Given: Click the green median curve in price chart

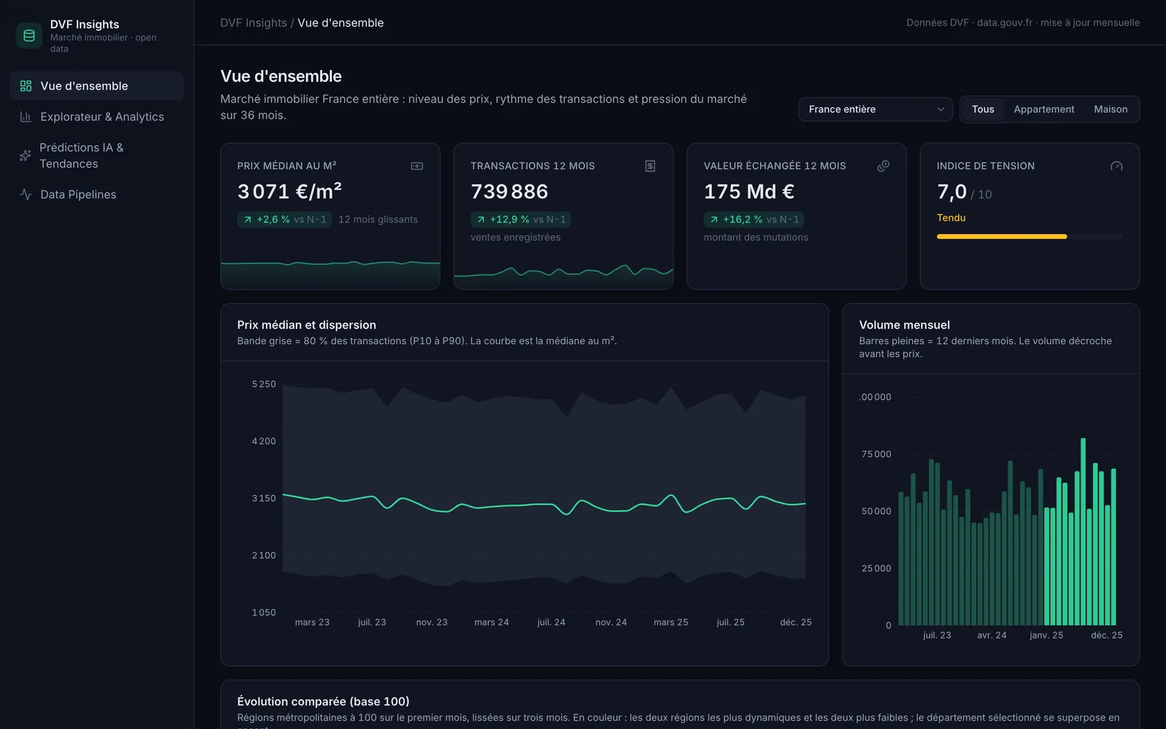Looking at the screenshot, I should (x=544, y=504).
